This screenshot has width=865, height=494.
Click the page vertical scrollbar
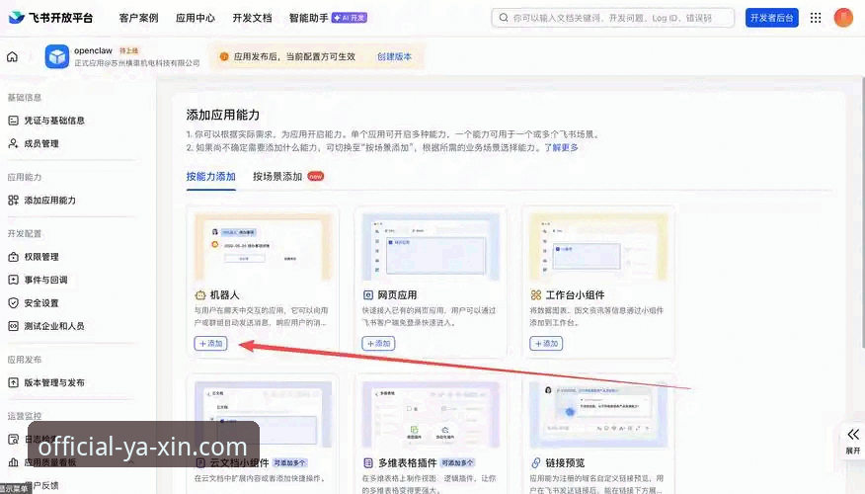[862, 212]
